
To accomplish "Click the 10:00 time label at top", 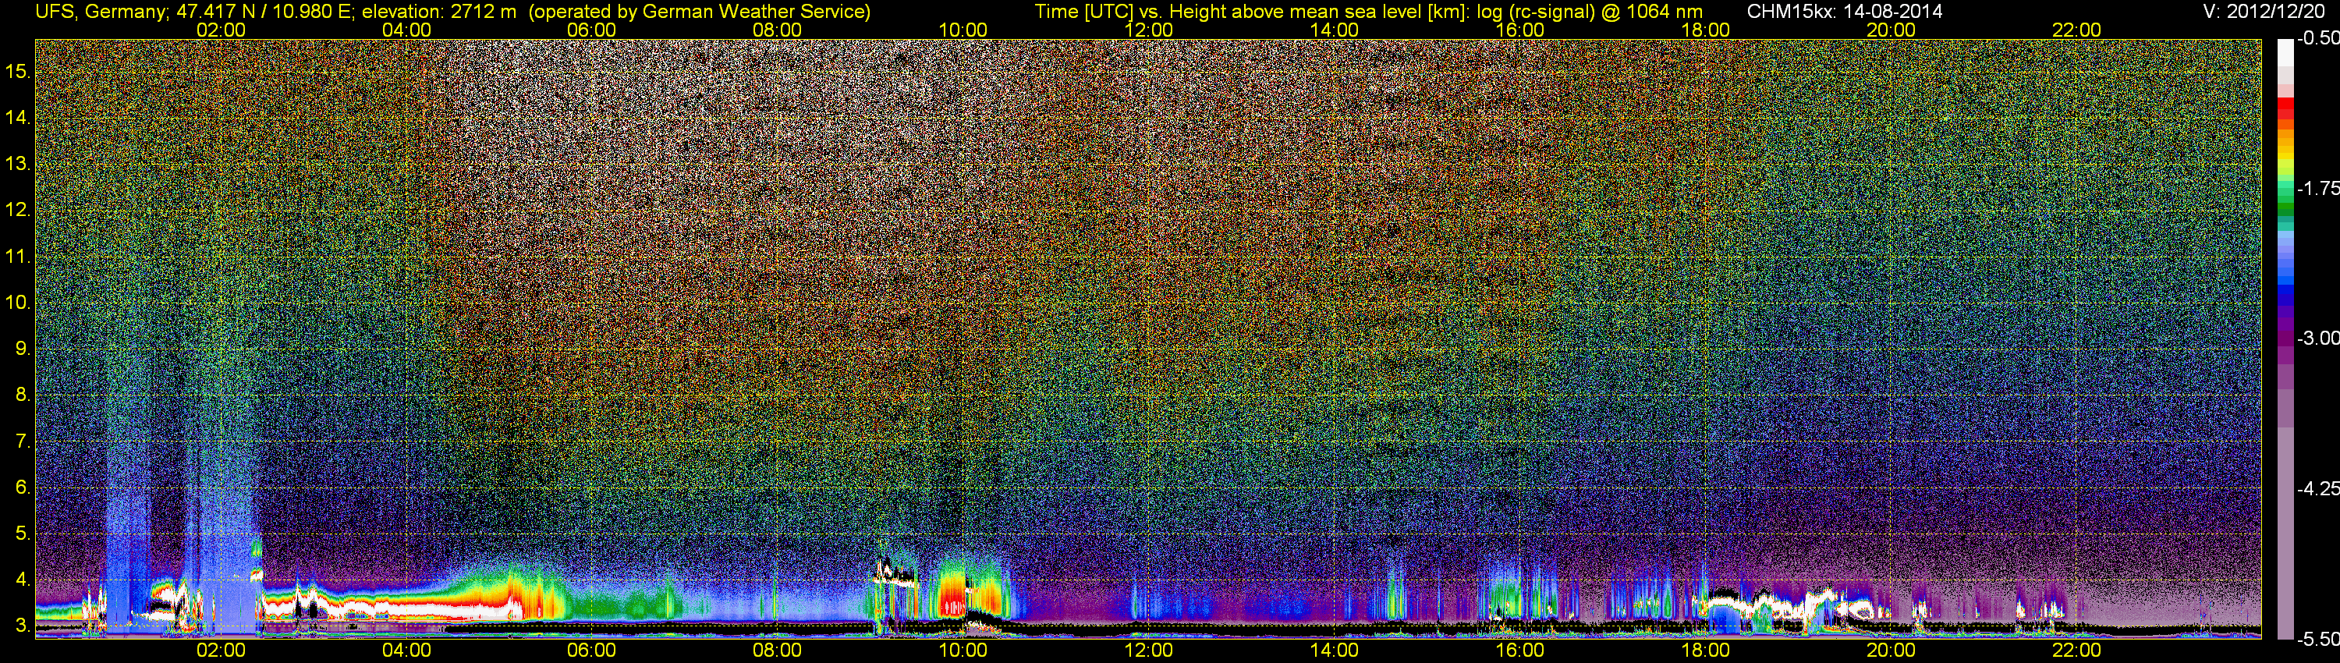I will [x=963, y=30].
